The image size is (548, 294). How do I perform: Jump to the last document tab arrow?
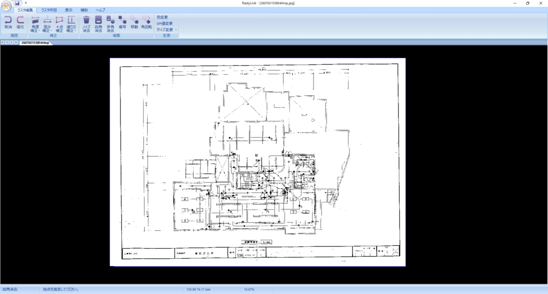16,42
